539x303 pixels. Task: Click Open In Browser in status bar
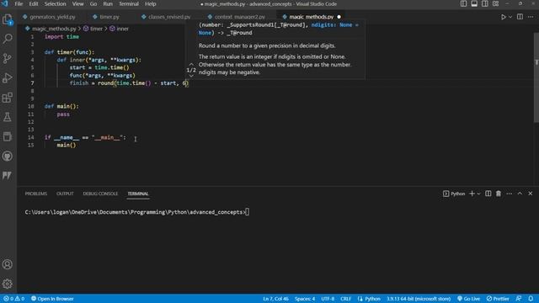[x=52, y=299]
